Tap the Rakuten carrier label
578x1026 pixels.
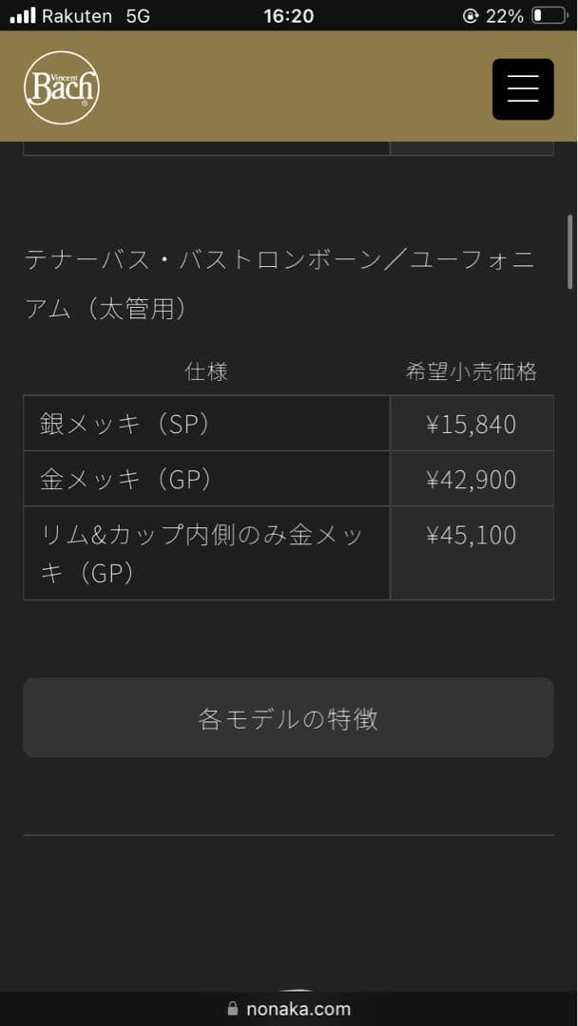pos(78,15)
